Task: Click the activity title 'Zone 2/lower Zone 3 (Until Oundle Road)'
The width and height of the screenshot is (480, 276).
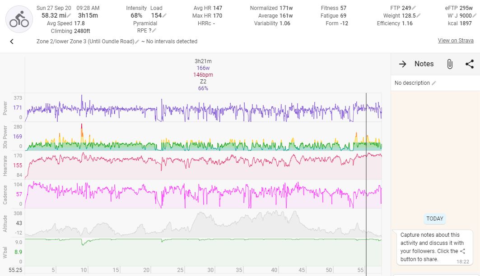Action: (85, 41)
